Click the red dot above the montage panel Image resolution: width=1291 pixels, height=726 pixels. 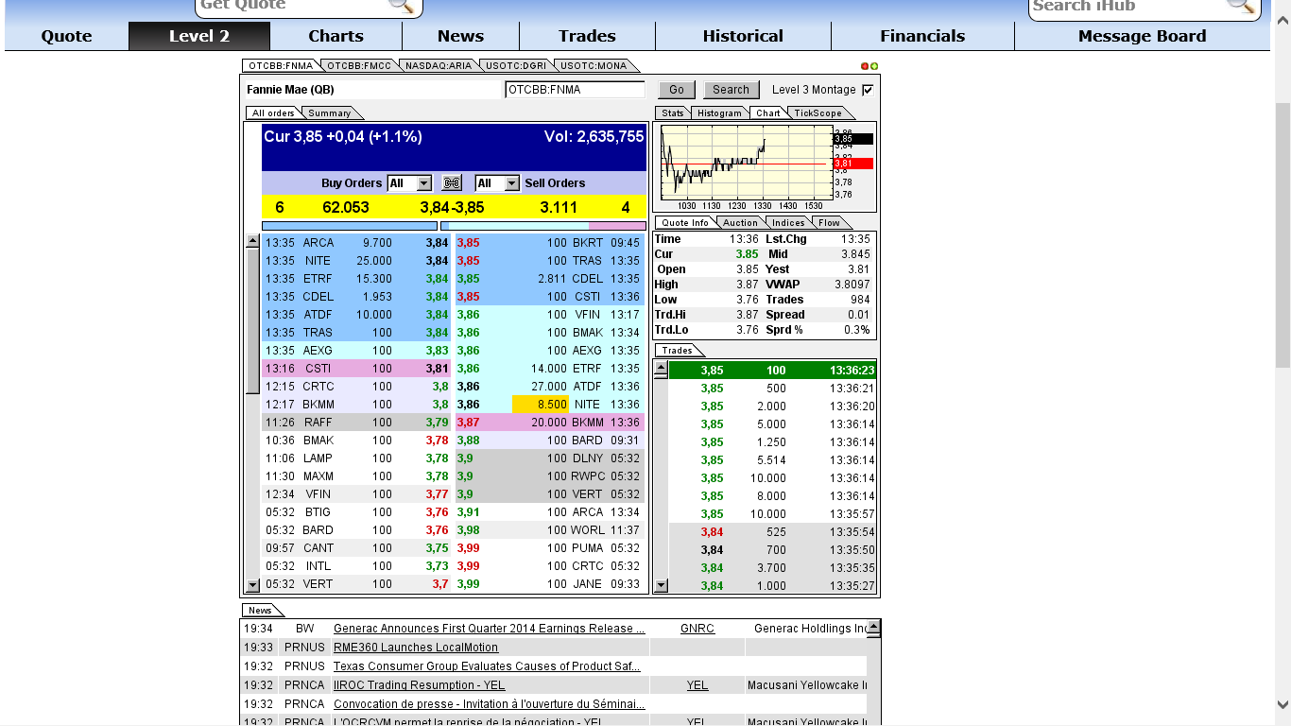click(865, 66)
